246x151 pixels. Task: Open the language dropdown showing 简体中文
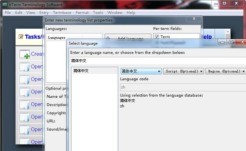pos(141,71)
